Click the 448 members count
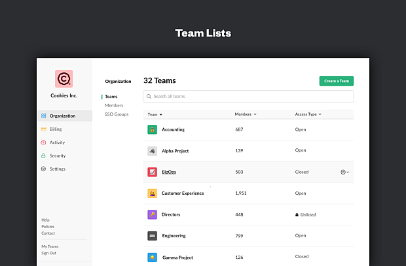Viewport: 406px width, 266px height. [x=239, y=214]
